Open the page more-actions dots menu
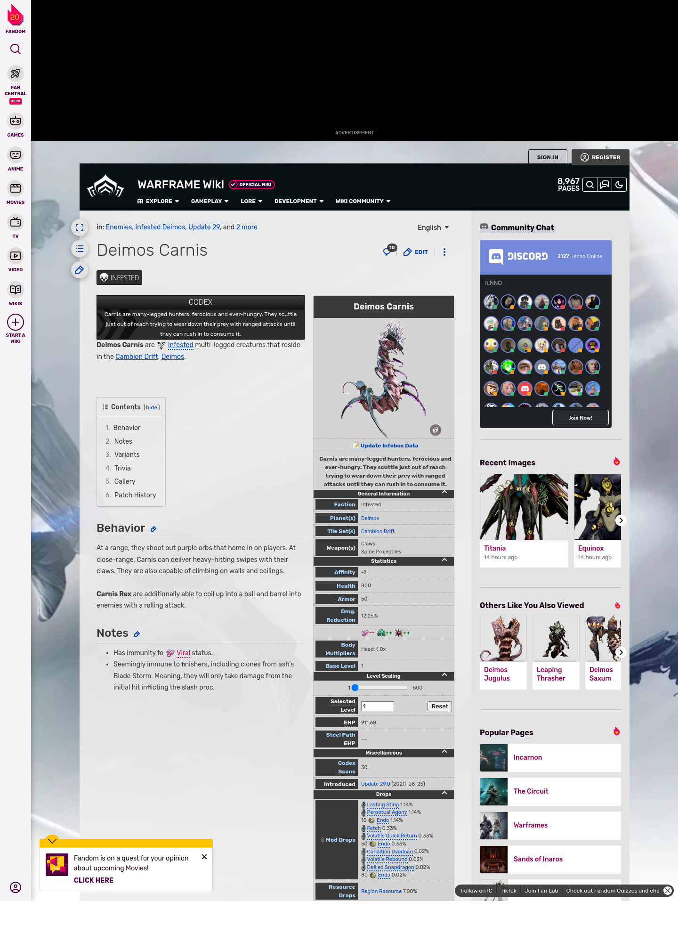678x942 pixels. 444,252
